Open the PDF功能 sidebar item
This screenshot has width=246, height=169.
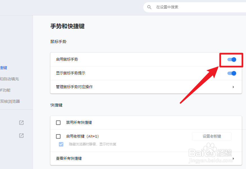coord(5,90)
